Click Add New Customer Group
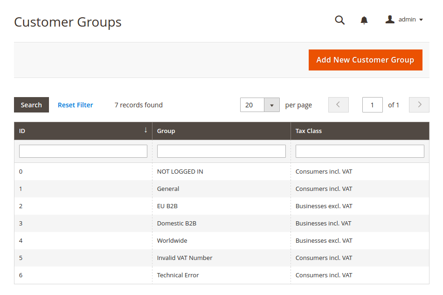The image size is (443, 295). 365,60
